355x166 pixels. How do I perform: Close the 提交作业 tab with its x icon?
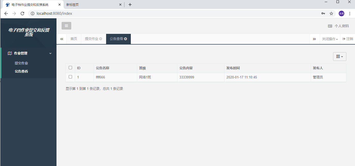(101, 39)
